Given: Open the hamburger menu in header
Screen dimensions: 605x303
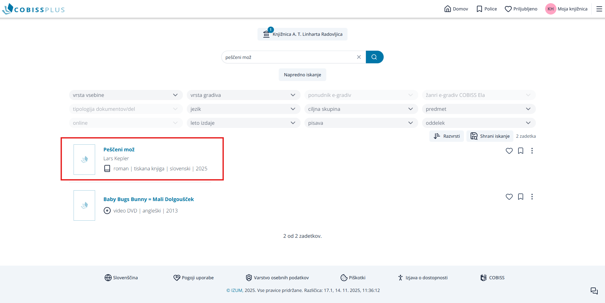Looking at the screenshot, I should pyautogui.click(x=599, y=9).
